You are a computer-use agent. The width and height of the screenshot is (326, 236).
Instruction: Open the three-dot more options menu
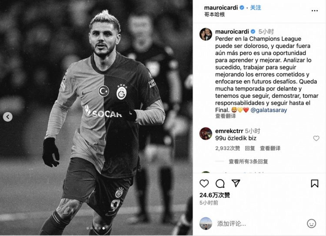coord(315,10)
